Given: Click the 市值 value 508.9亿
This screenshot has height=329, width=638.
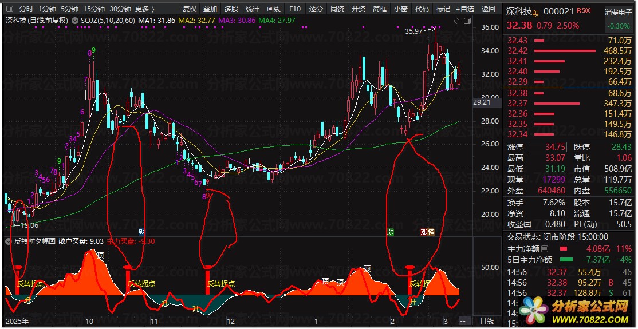Looking at the screenshot, I should pos(618,169).
